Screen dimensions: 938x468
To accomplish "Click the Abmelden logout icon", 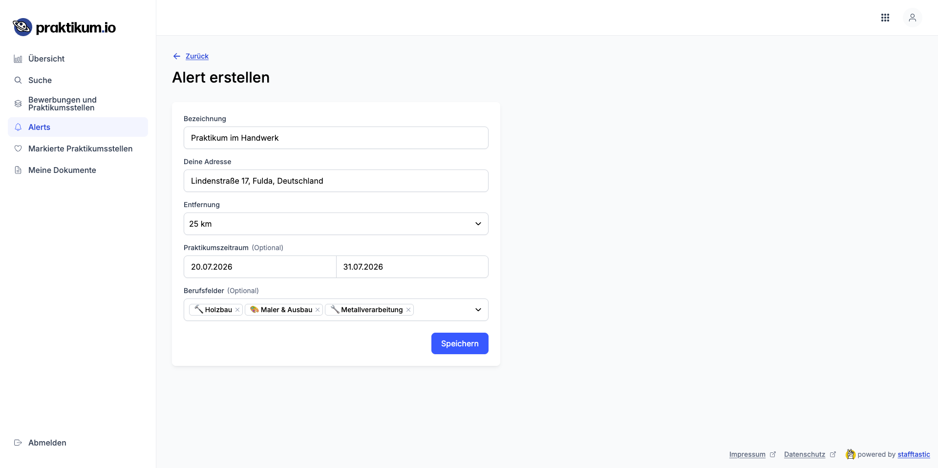I will pos(18,443).
